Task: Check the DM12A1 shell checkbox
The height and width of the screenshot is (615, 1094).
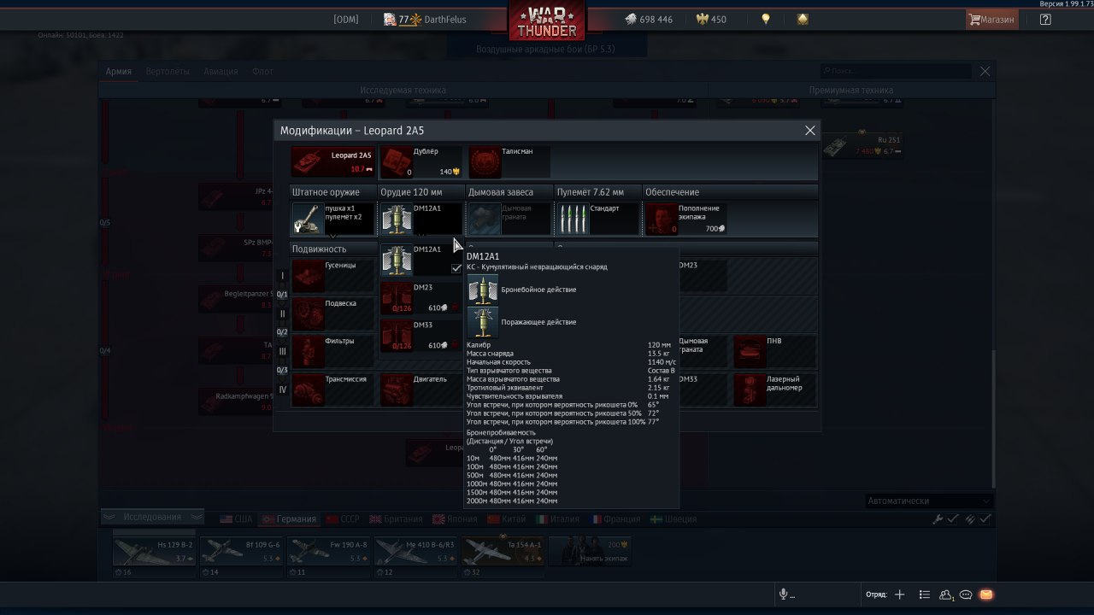Action: point(456,268)
